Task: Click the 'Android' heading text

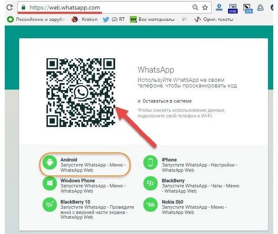Action: click(x=69, y=160)
